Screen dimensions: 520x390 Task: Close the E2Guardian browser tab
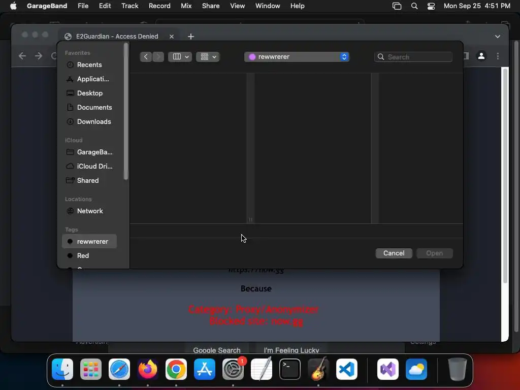[x=172, y=37]
